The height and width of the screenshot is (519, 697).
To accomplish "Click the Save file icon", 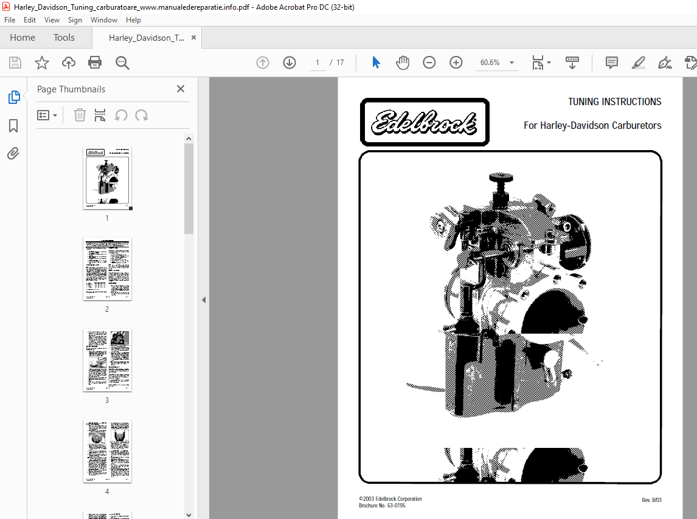I will [15, 63].
